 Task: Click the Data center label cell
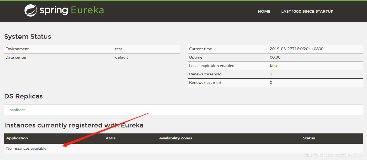(16, 57)
